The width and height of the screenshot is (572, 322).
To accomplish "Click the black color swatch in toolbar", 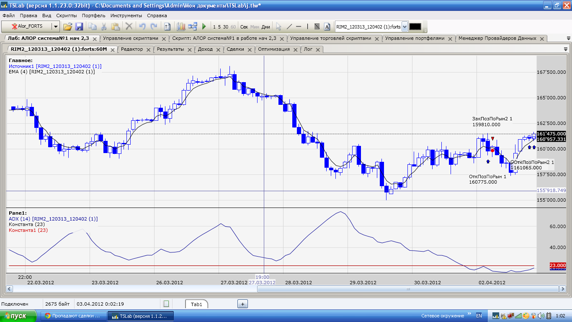I will (415, 26).
